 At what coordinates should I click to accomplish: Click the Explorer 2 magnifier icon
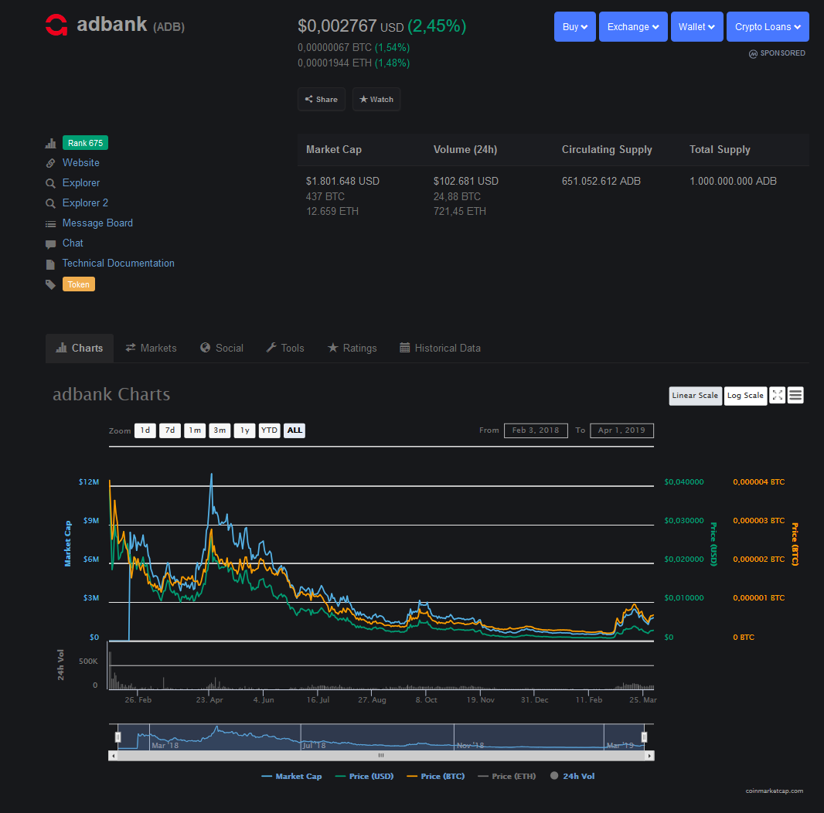click(50, 203)
